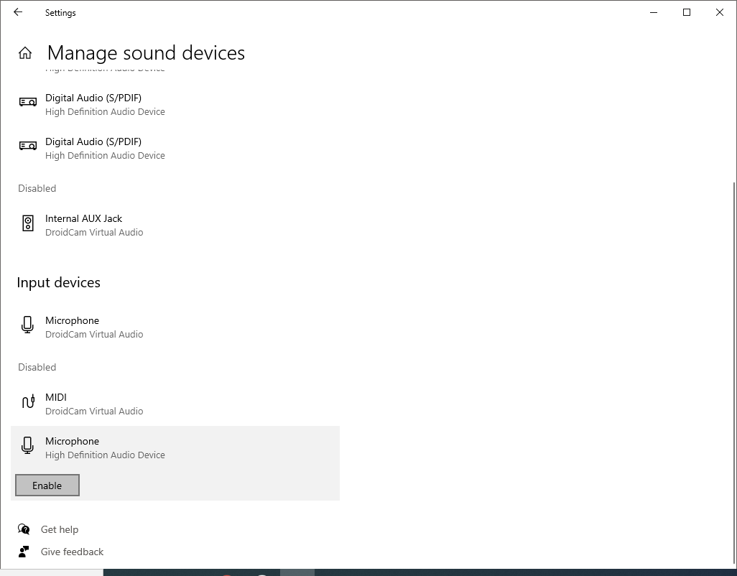Click the MIDI device icon
Image resolution: width=737 pixels, height=576 pixels.
point(28,401)
